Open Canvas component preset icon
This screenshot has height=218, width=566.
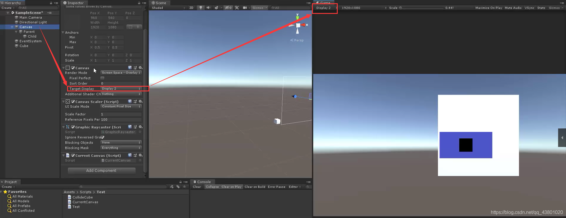click(135, 68)
